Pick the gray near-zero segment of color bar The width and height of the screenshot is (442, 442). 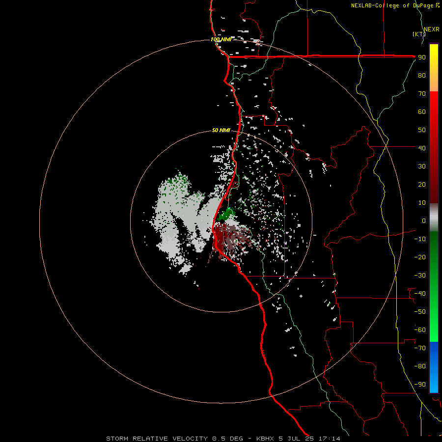434,218
